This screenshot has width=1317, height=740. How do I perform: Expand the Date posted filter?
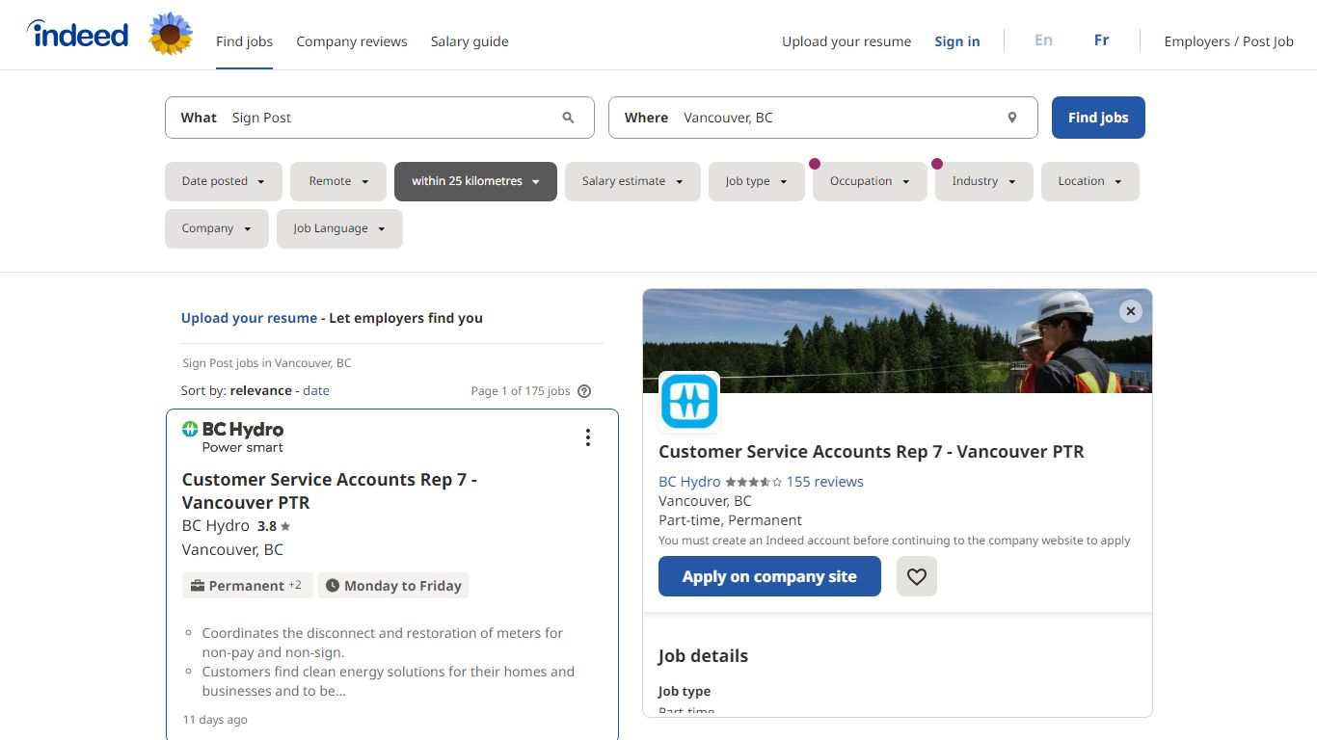(224, 181)
